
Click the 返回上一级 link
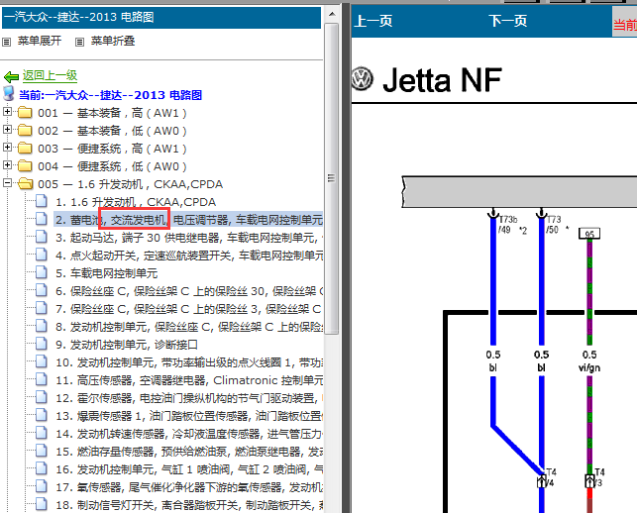point(50,75)
